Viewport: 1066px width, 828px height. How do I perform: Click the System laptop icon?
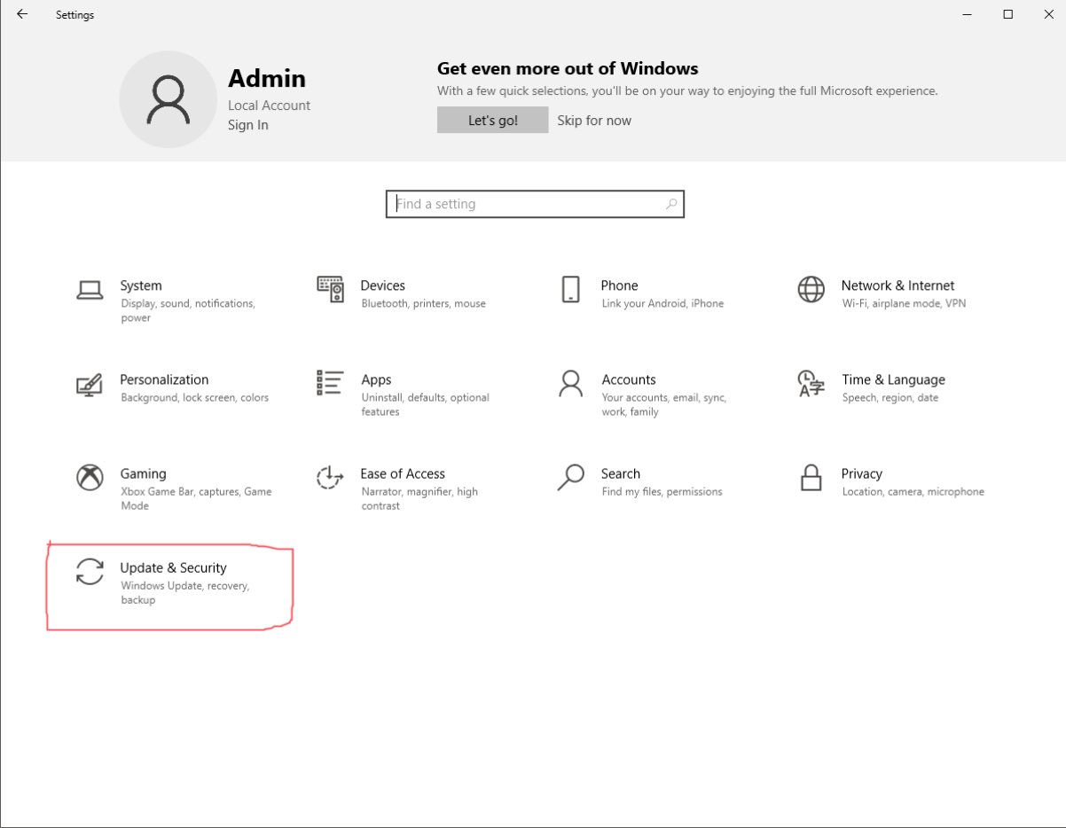pos(90,290)
